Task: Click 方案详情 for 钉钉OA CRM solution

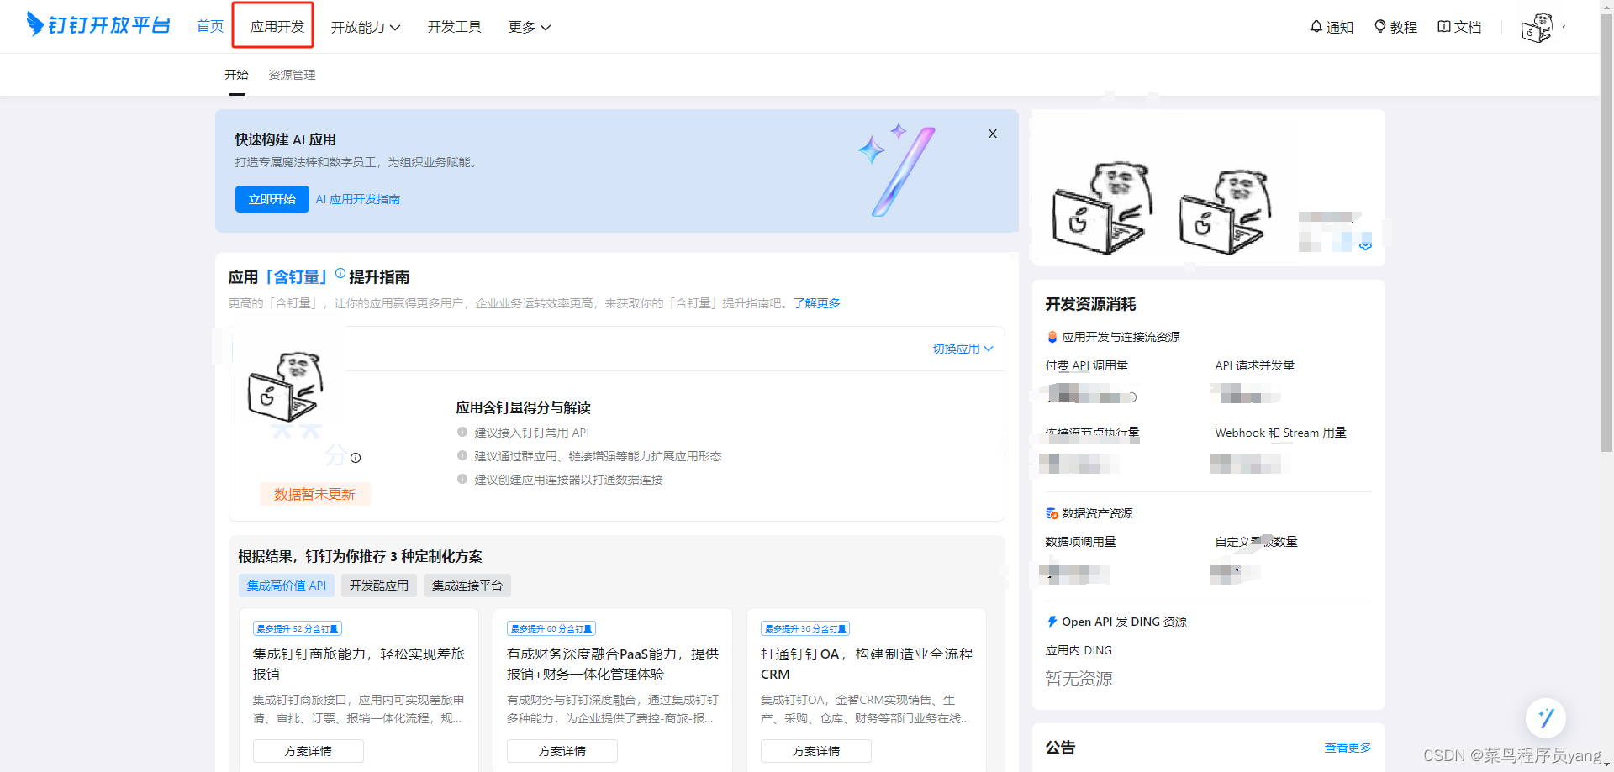Action: click(x=816, y=751)
